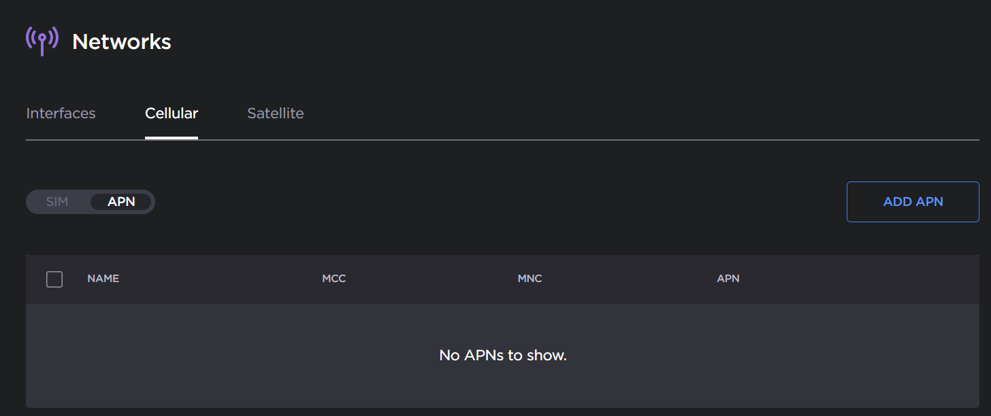Click the white underline beneath Cellular tab

pos(172,137)
